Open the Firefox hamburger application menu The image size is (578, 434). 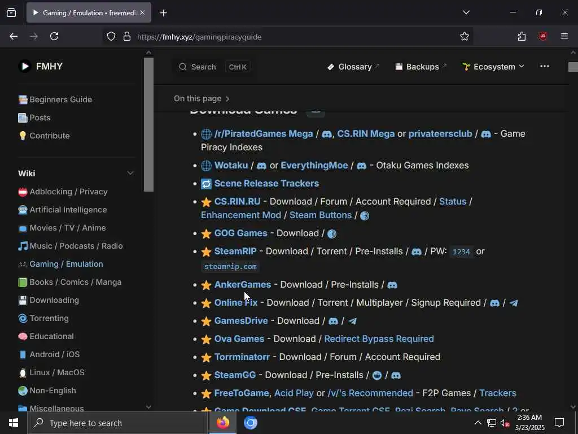(x=564, y=36)
